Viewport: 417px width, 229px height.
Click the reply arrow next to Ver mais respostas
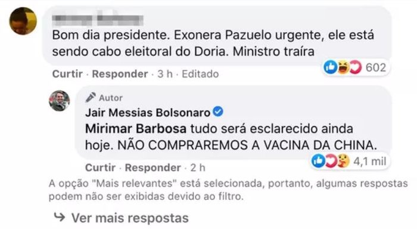(60, 217)
